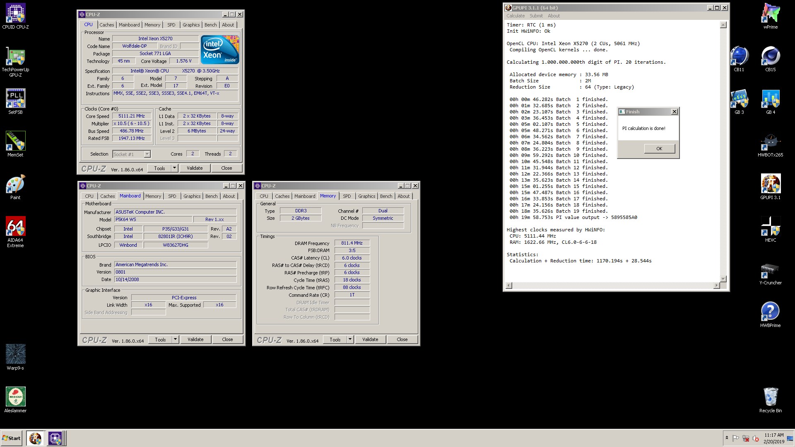Click the 'PI calculation is done!' message
The width and height of the screenshot is (795, 447).
click(x=644, y=128)
